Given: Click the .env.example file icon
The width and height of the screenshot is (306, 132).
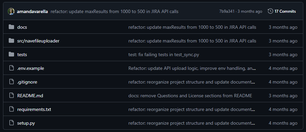Looking at the screenshot, I should pos(11,68).
